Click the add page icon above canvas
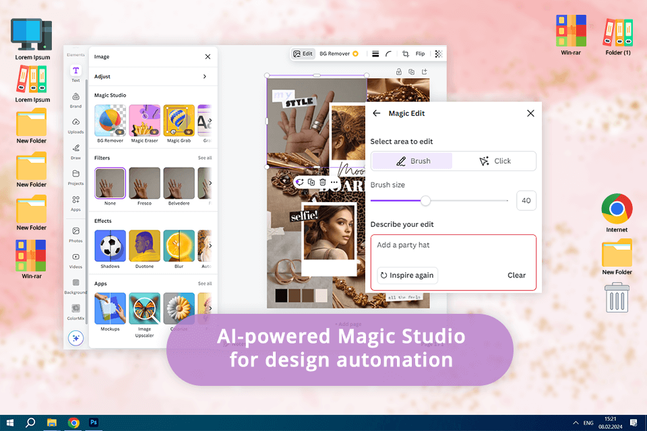This screenshot has width=647, height=431. pyautogui.click(x=424, y=72)
